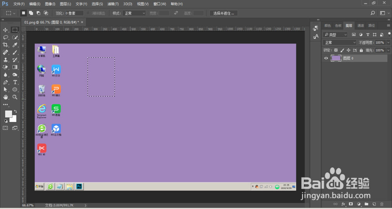Viewport: 392px width, 209px height.
Task: Choose Intersect with Selection mode
Action: (x=46, y=13)
